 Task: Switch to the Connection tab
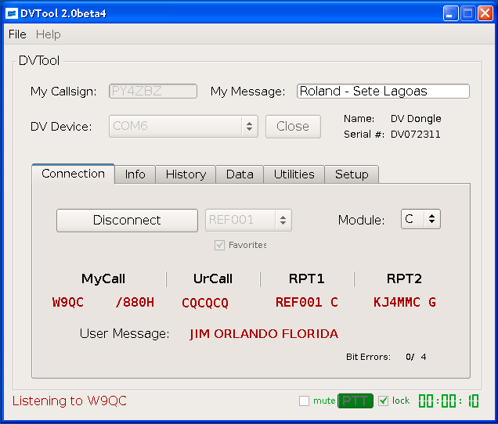[x=73, y=174]
